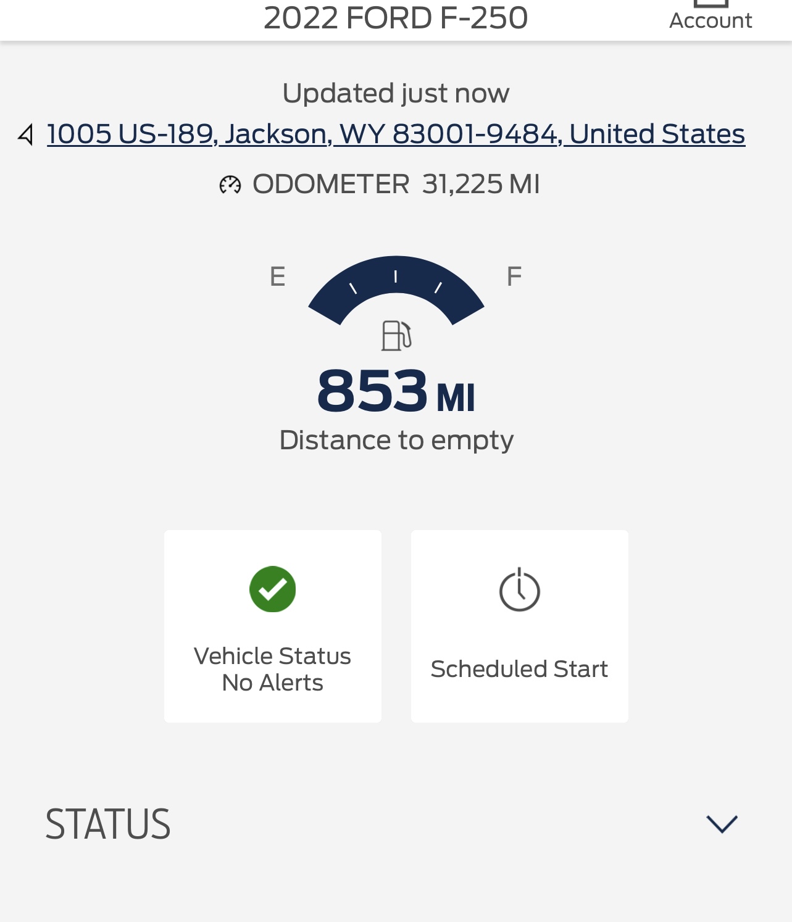The image size is (792, 922).
Task: Tap the 2022 FORD F-250 vehicle title
Action: point(396,18)
